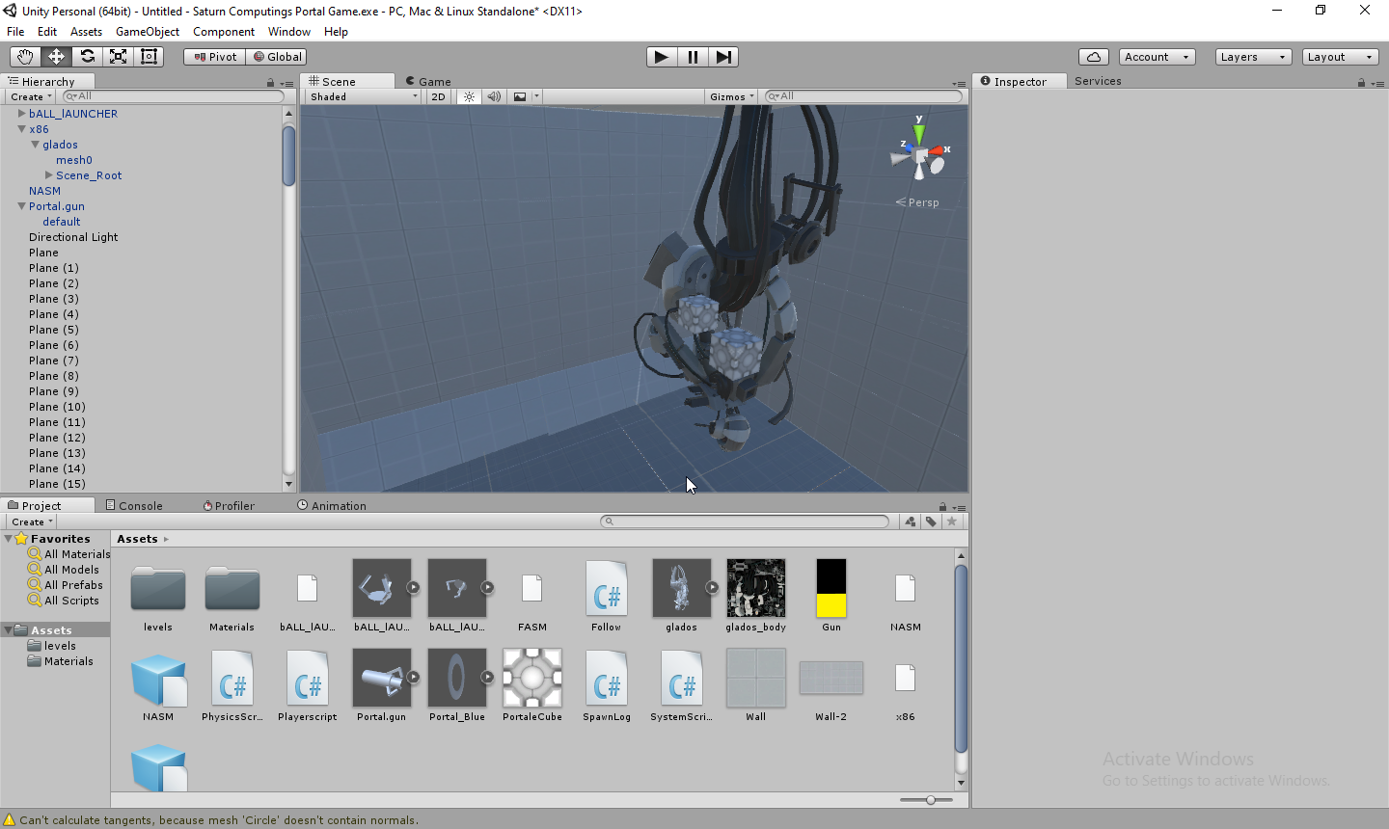The image size is (1389, 829).
Task: Select the Move tool
Action: [56, 57]
